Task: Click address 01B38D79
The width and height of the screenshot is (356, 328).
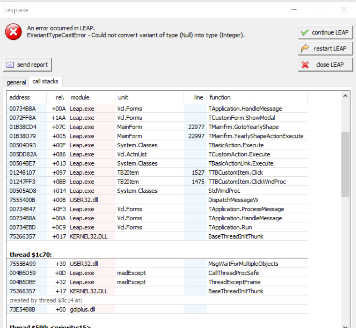Action: (23, 136)
